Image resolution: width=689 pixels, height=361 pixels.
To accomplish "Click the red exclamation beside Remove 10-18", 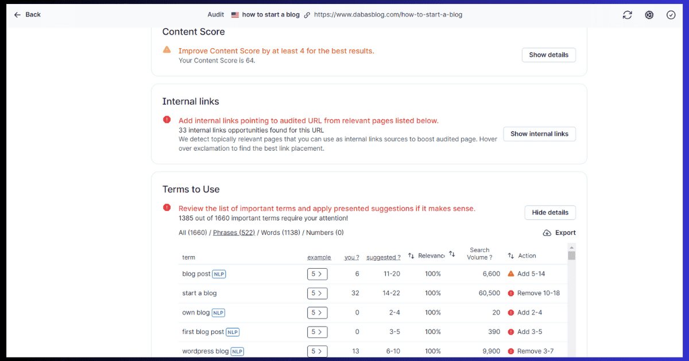I will (x=510, y=293).
